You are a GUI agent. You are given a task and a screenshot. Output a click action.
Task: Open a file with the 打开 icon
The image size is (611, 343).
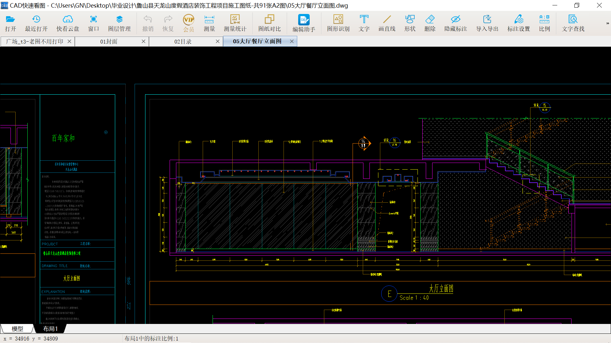click(11, 23)
